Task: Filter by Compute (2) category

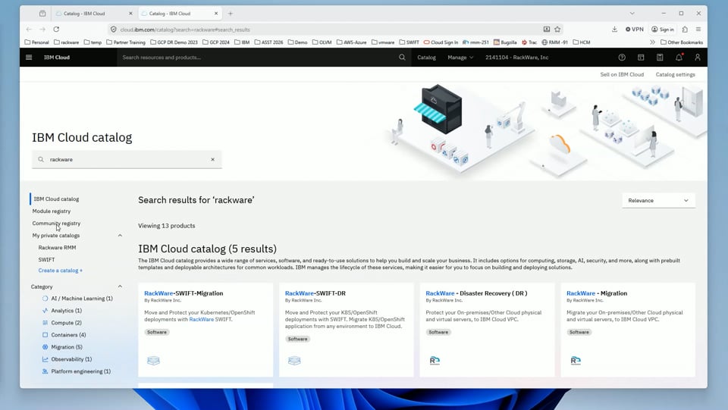Action: coord(61,323)
